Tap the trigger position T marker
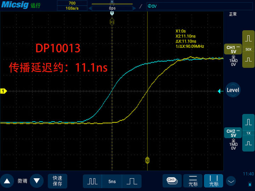Image resolution: width=255 pixels, height=191 pixels. click(112, 13)
